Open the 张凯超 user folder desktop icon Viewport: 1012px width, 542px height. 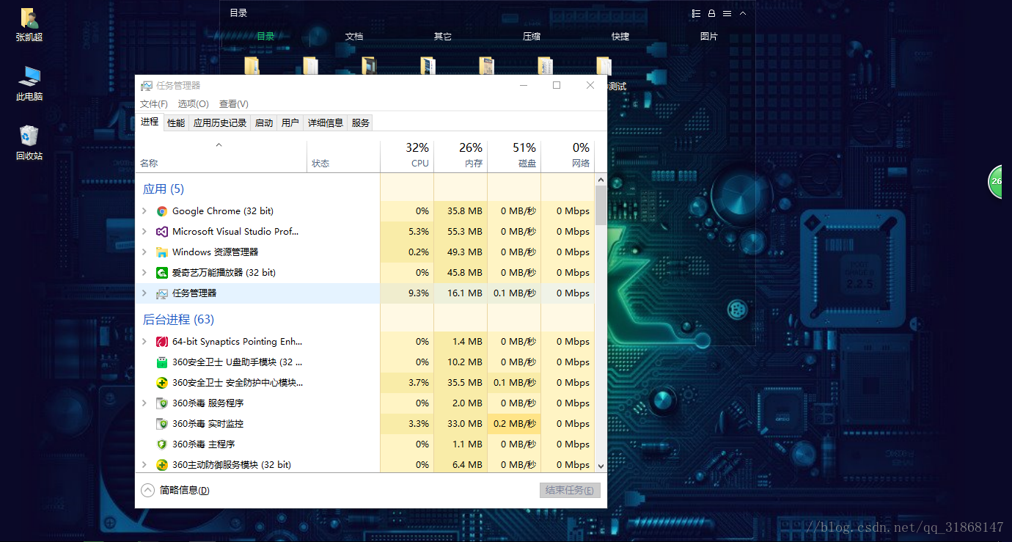(29, 24)
